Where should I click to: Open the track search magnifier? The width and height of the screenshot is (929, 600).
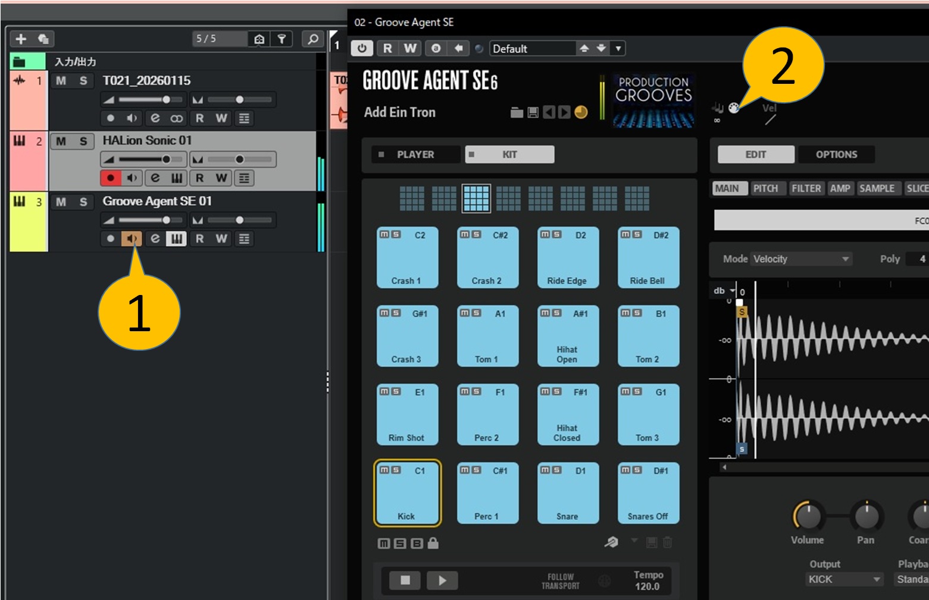[x=312, y=39]
